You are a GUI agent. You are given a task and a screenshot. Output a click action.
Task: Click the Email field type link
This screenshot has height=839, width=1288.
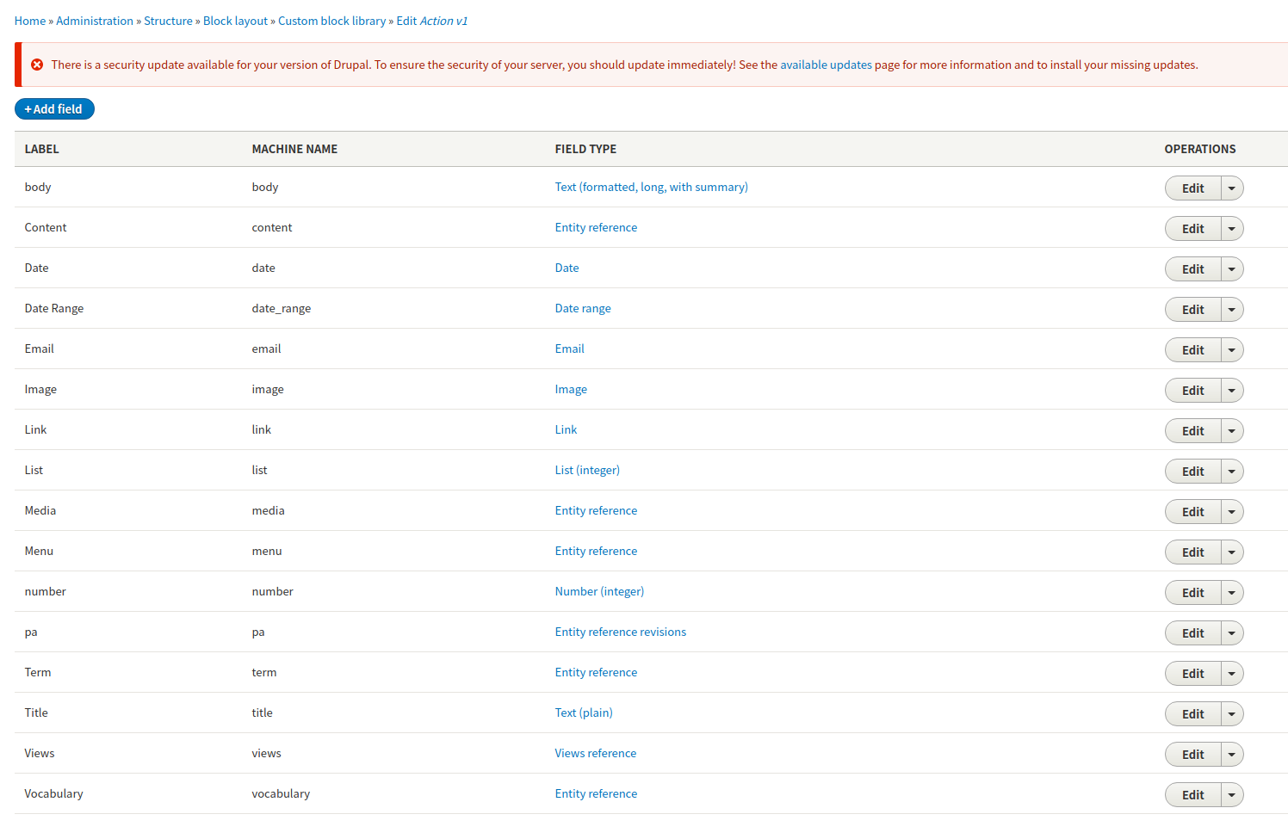click(x=569, y=349)
